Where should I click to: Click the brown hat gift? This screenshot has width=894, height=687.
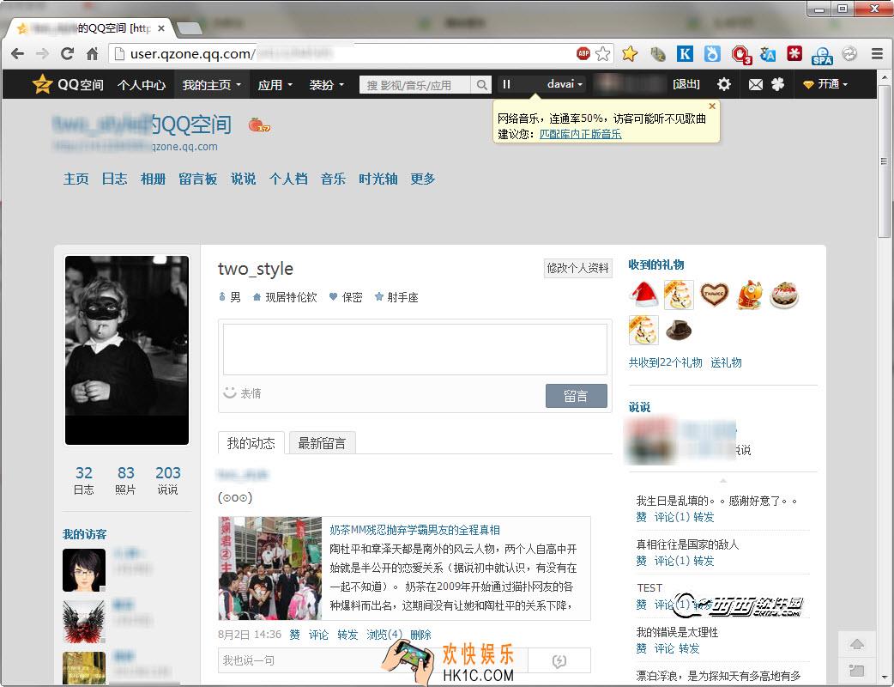point(679,330)
